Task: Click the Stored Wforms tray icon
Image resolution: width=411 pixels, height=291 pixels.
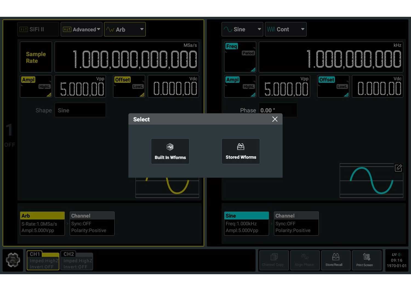Action: 241,147
